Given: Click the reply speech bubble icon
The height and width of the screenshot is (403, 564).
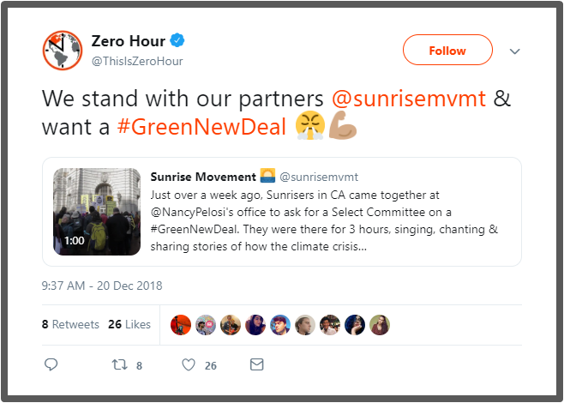Looking at the screenshot, I should 51,364.
